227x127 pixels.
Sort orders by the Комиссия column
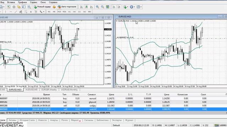[183, 95]
